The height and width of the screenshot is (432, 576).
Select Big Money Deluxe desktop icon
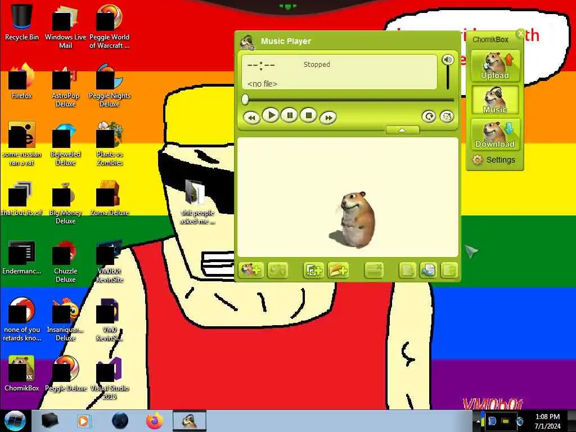click(x=65, y=202)
